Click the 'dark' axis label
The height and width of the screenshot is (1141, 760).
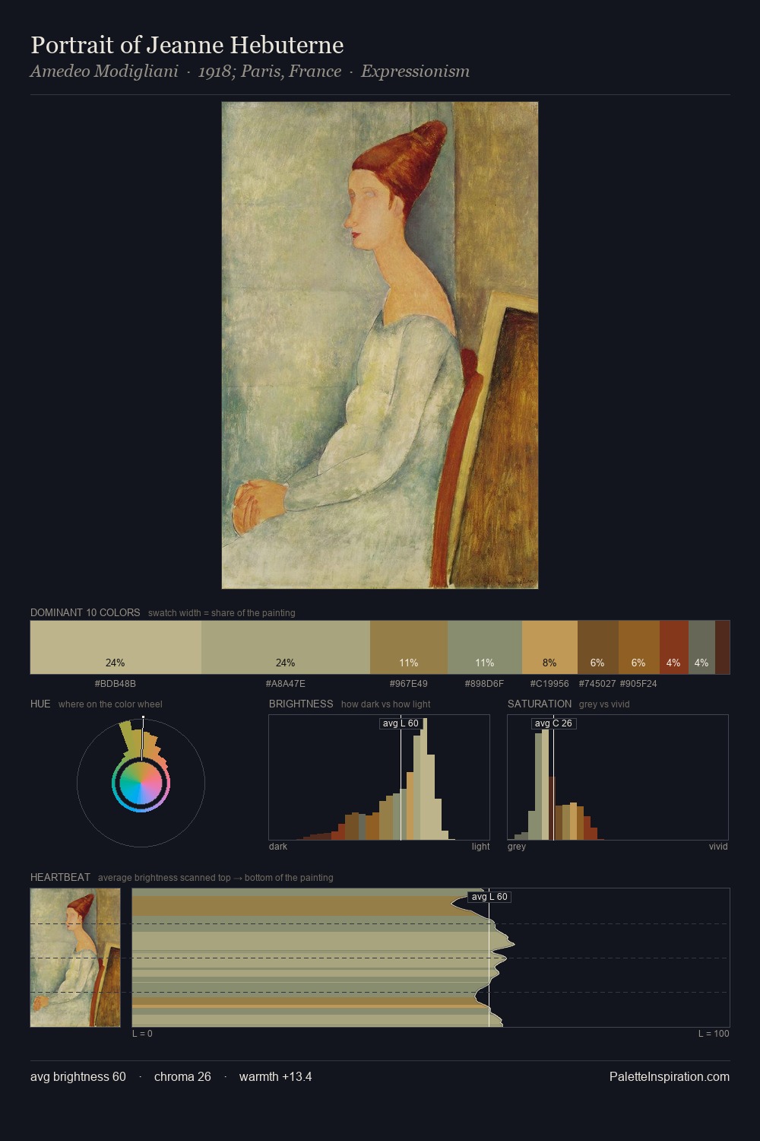278,847
